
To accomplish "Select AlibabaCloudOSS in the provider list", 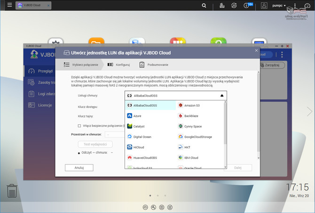I will (150, 105).
